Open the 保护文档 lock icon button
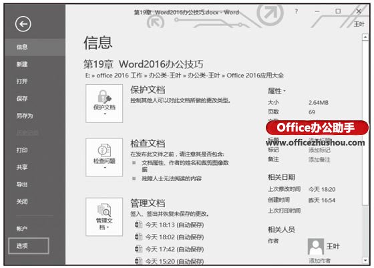374x268 pixels. click(104, 104)
